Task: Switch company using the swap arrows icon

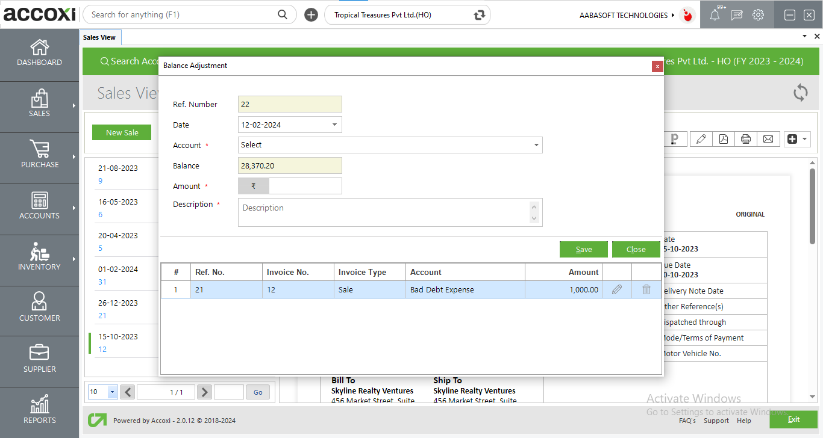Action: (480, 15)
